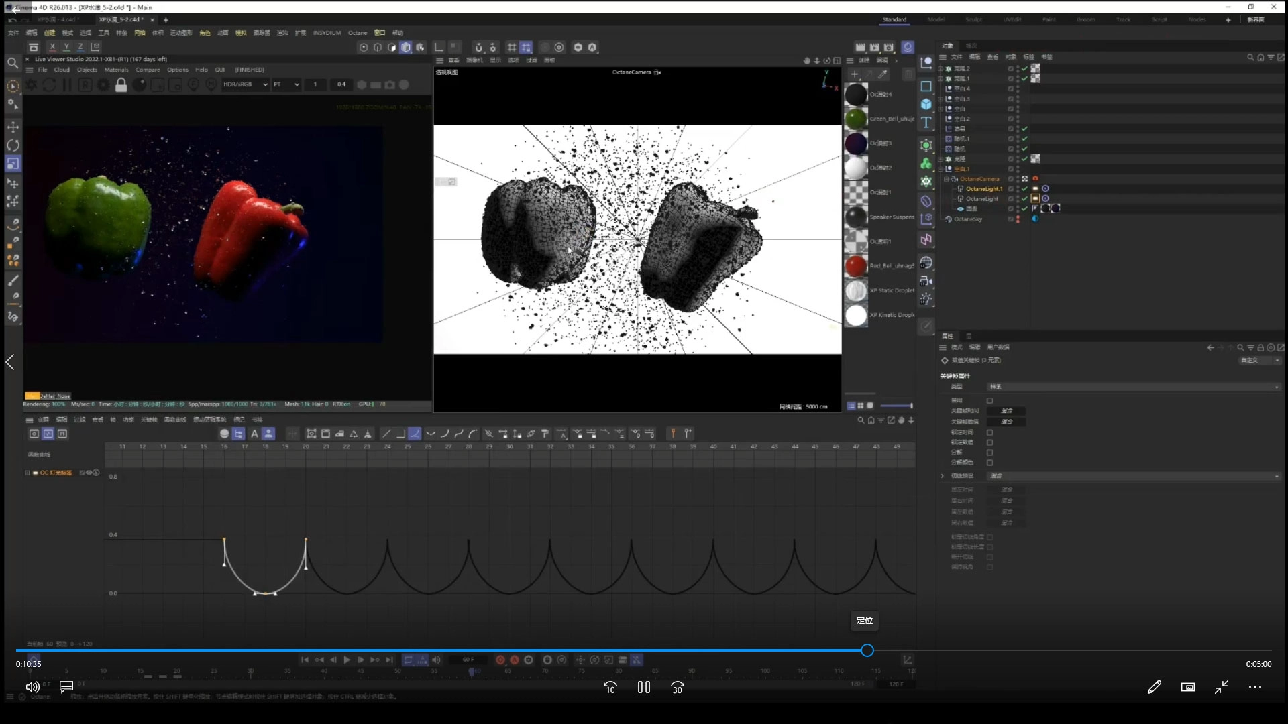Open the Octane menu in main menu bar

(x=358, y=33)
